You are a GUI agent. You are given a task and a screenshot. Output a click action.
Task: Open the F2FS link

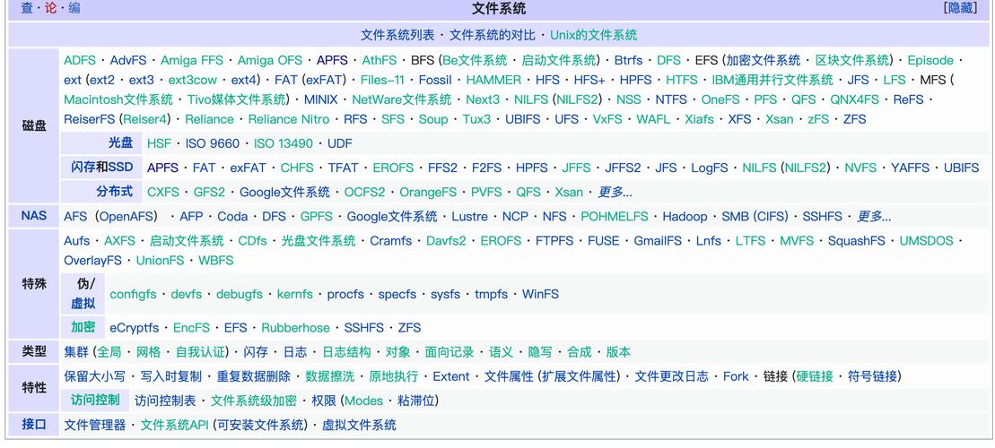coord(486,168)
